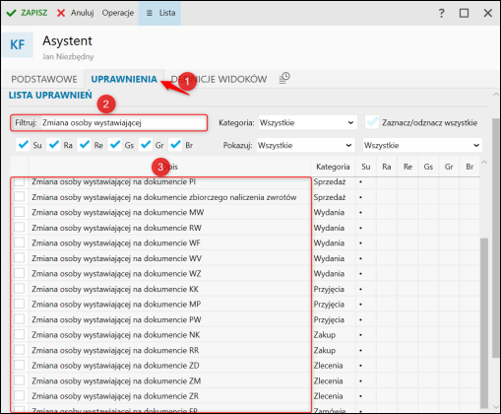The width and height of the screenshot is (501, 414).
Task: Check the dokumencie MP permission box
Action: [x=20, y=304]
